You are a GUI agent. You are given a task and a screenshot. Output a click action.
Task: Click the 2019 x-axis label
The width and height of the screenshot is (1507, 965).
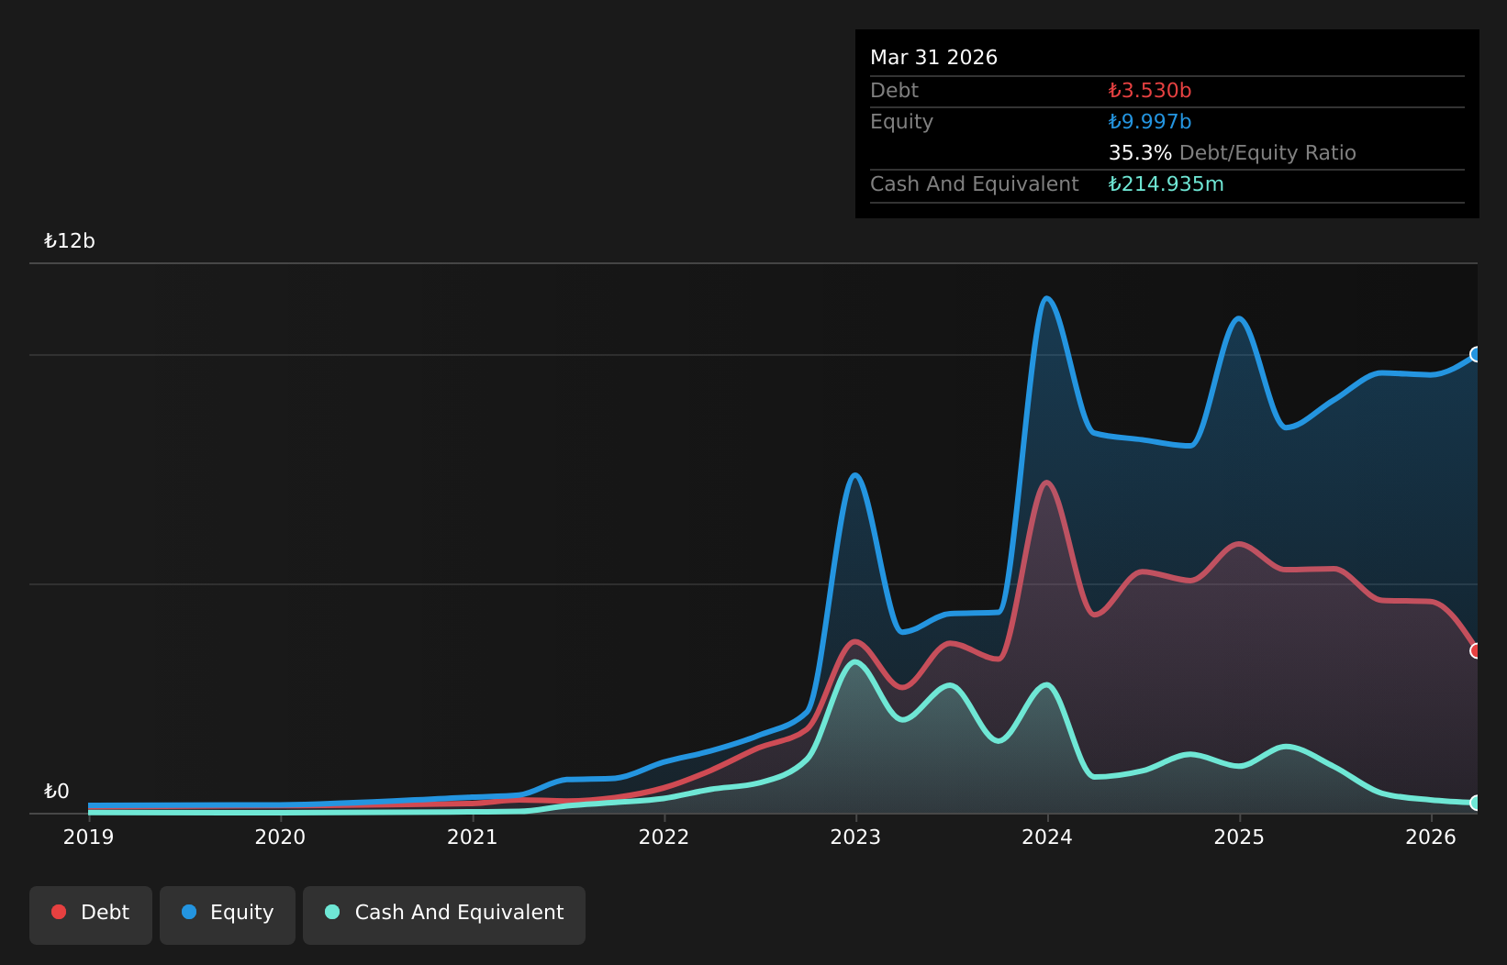tap(88, 837)
